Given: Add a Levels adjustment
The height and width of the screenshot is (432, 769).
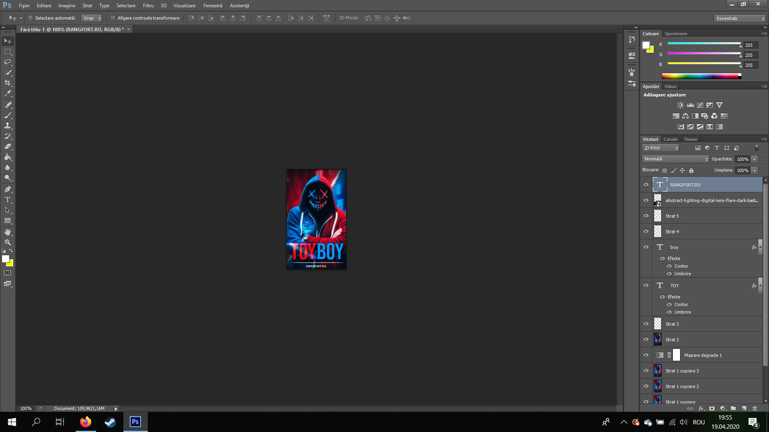Looking at the screenshot, I should click(690, 105).
